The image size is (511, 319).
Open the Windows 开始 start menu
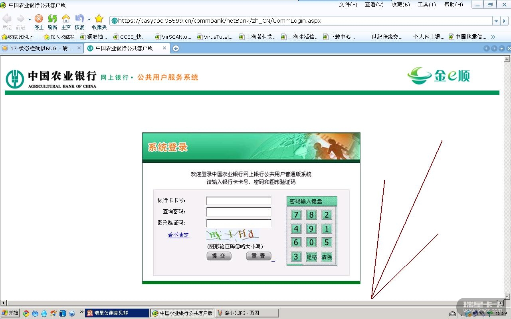point(10,313)
